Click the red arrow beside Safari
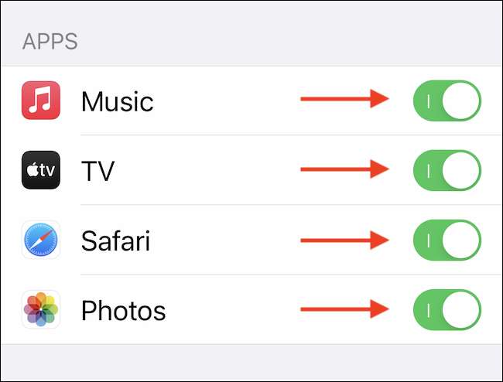Image resolution: width=503 pixels, height=382 pixels. (x=344, y=239)
